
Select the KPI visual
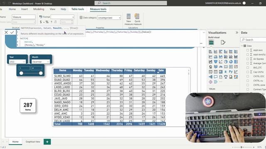236,67
